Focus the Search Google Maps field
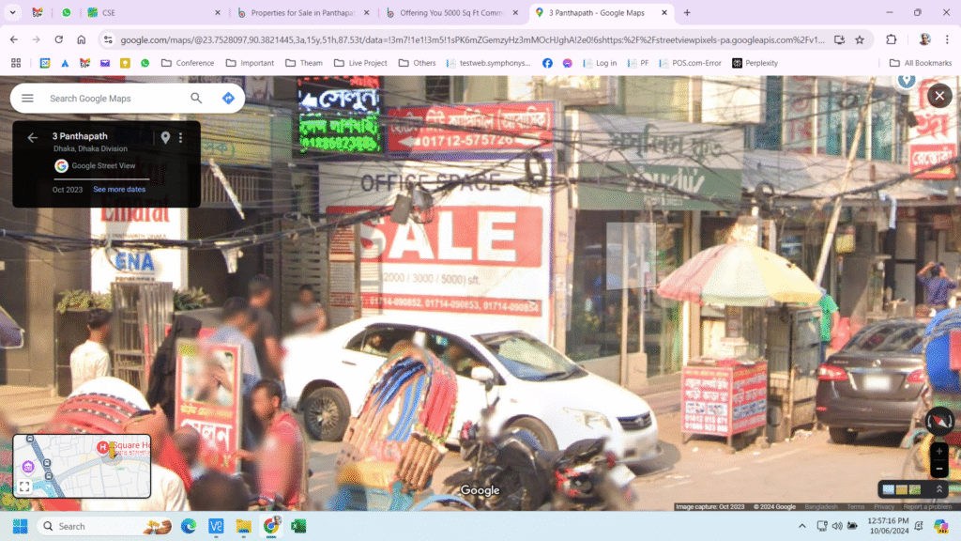Screen dimensions: 961x541 click(116, 98)
